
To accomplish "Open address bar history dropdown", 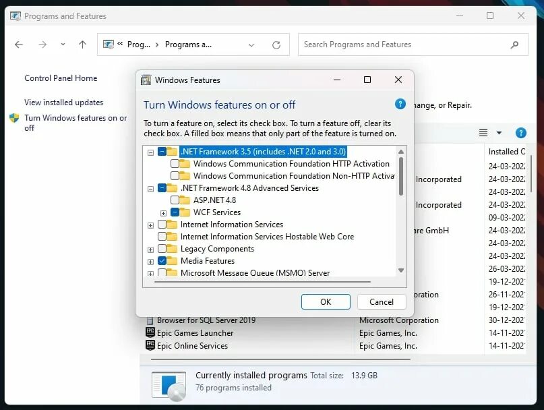I will point(251,45).
